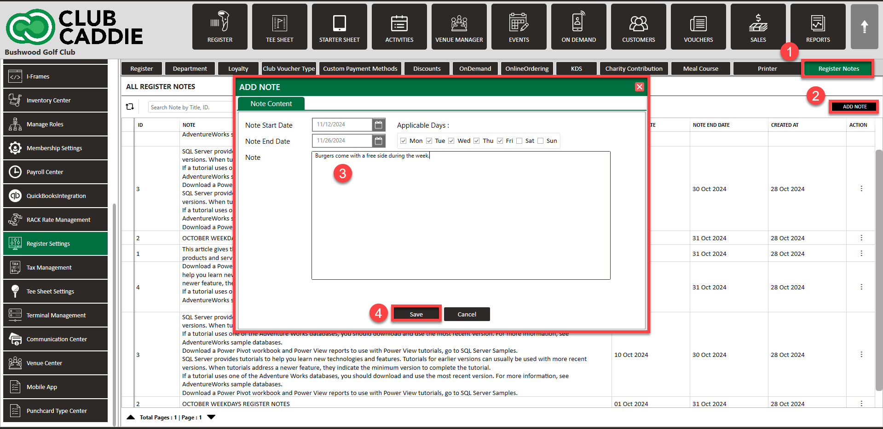Screen dimensions: 883x429
Task: Open the Club Voucher Type tab
Action: click(x=289, y=68)
